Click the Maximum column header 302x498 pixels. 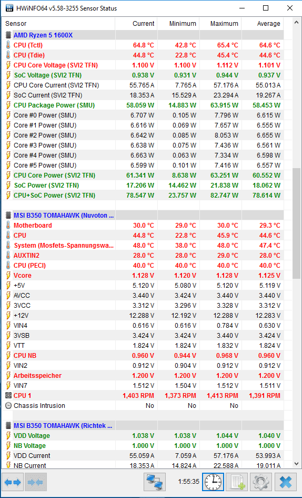220,24
